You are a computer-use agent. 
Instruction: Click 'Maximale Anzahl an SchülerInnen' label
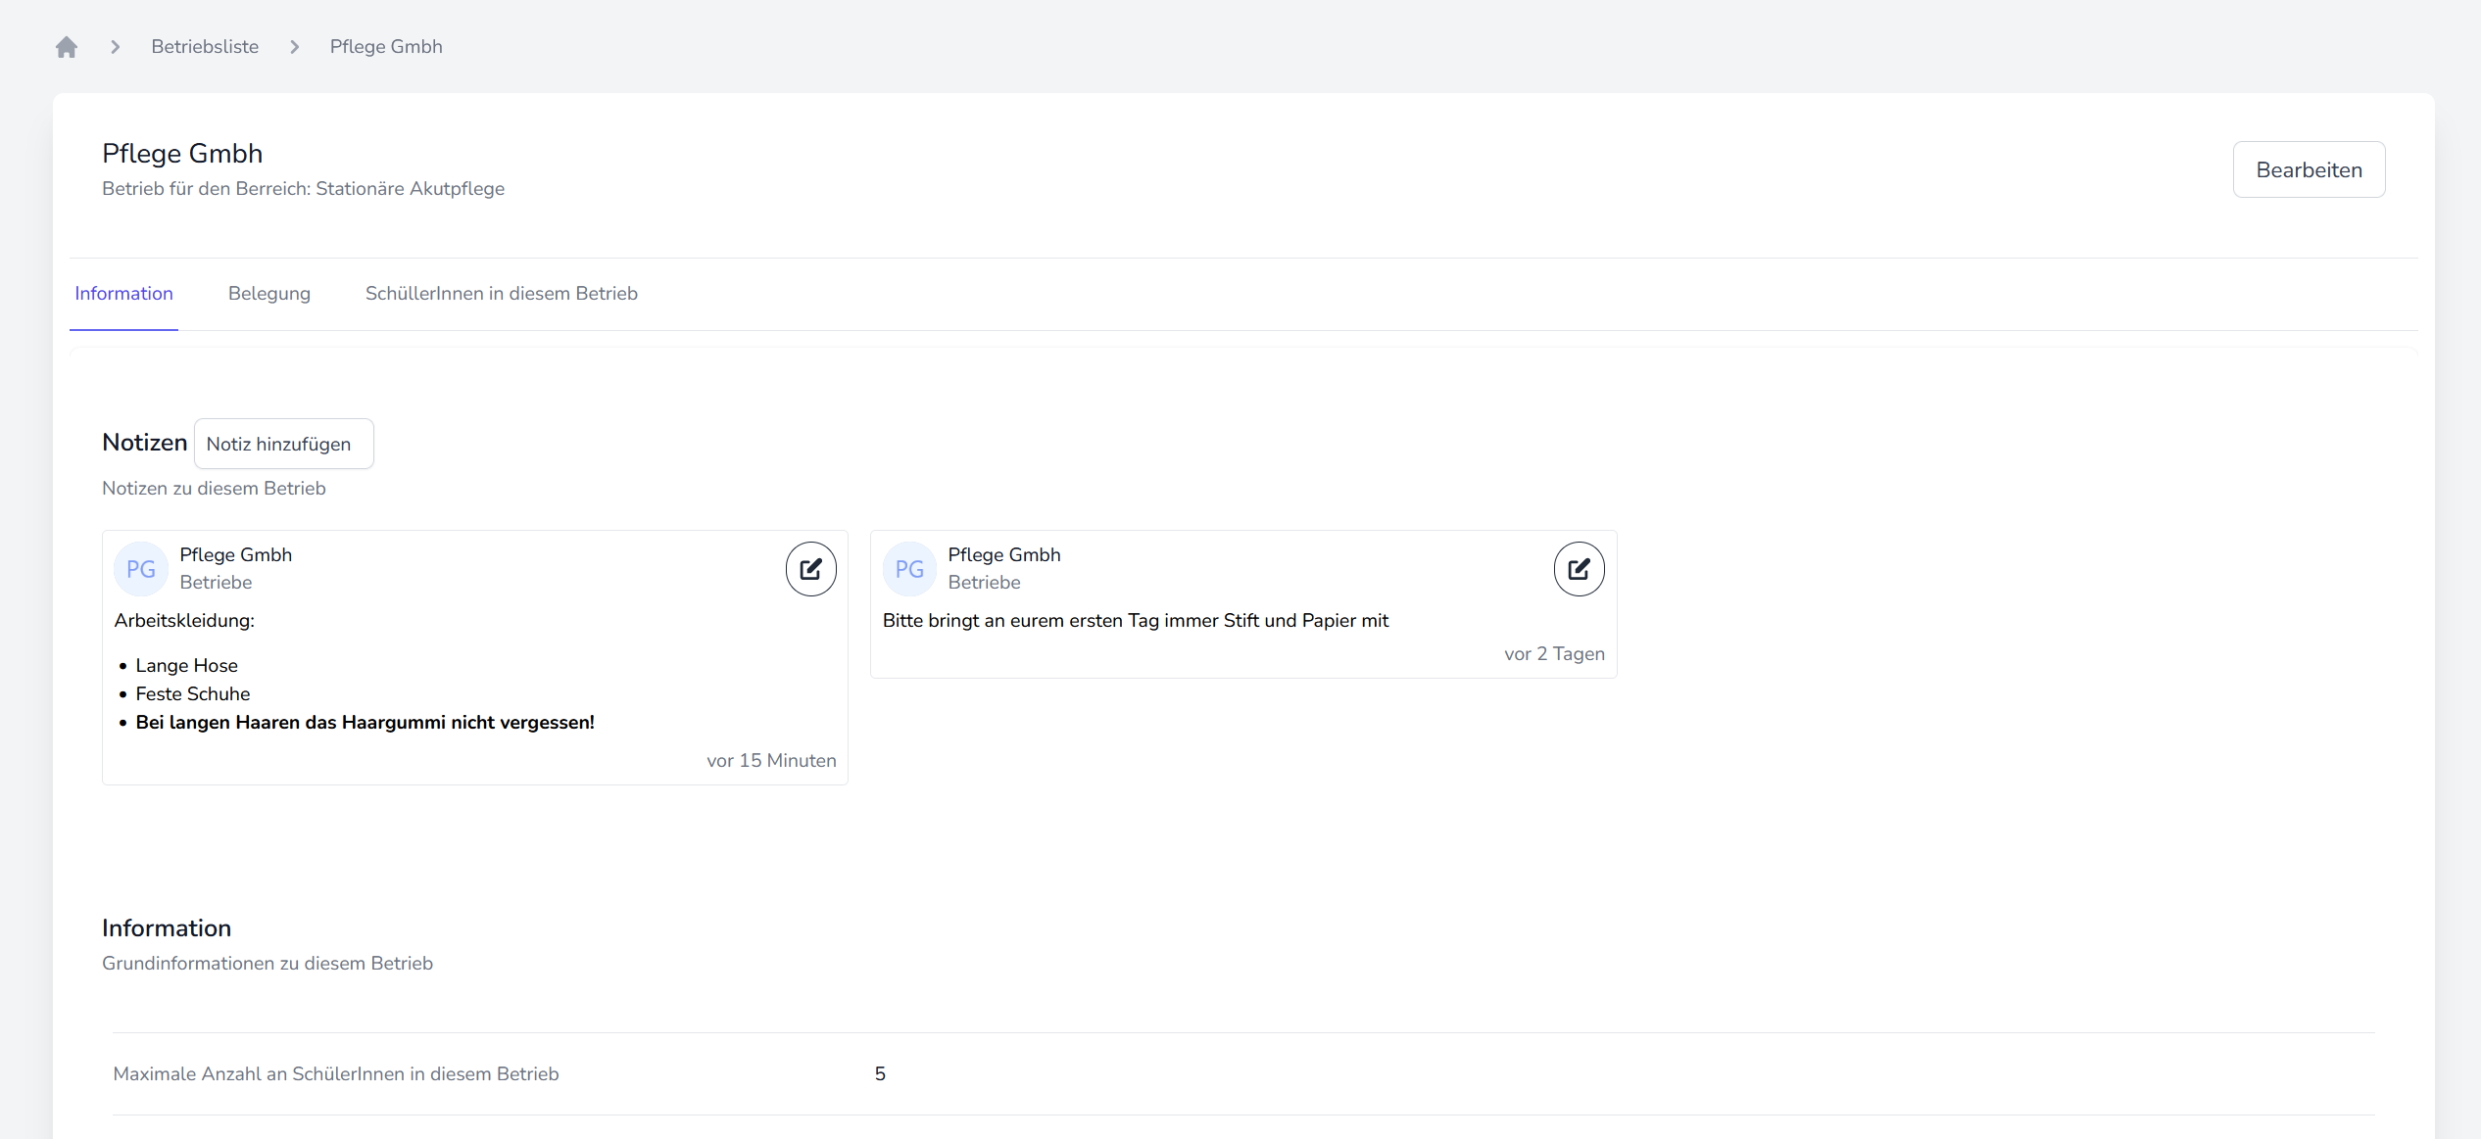(x=336, y=1074)
